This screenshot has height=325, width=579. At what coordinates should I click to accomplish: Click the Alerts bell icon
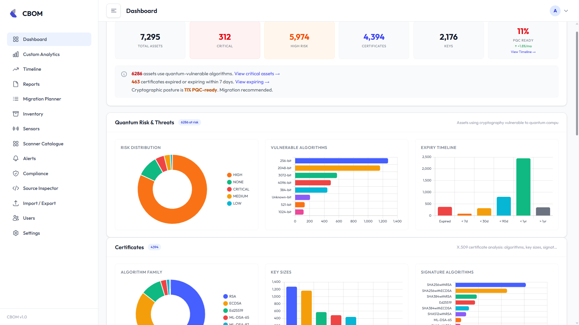tap(16, 159)
